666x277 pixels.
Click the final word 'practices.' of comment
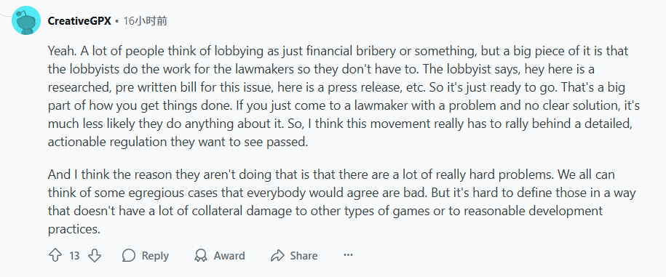74,230
